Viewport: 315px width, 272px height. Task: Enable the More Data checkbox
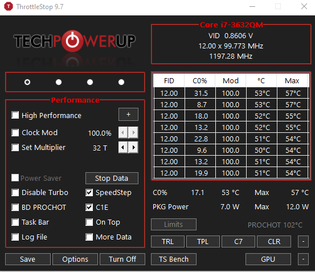[x=89, y=237]
